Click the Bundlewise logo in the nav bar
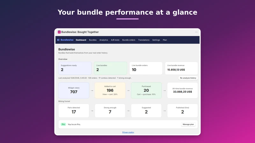 (x=65, y=40)
